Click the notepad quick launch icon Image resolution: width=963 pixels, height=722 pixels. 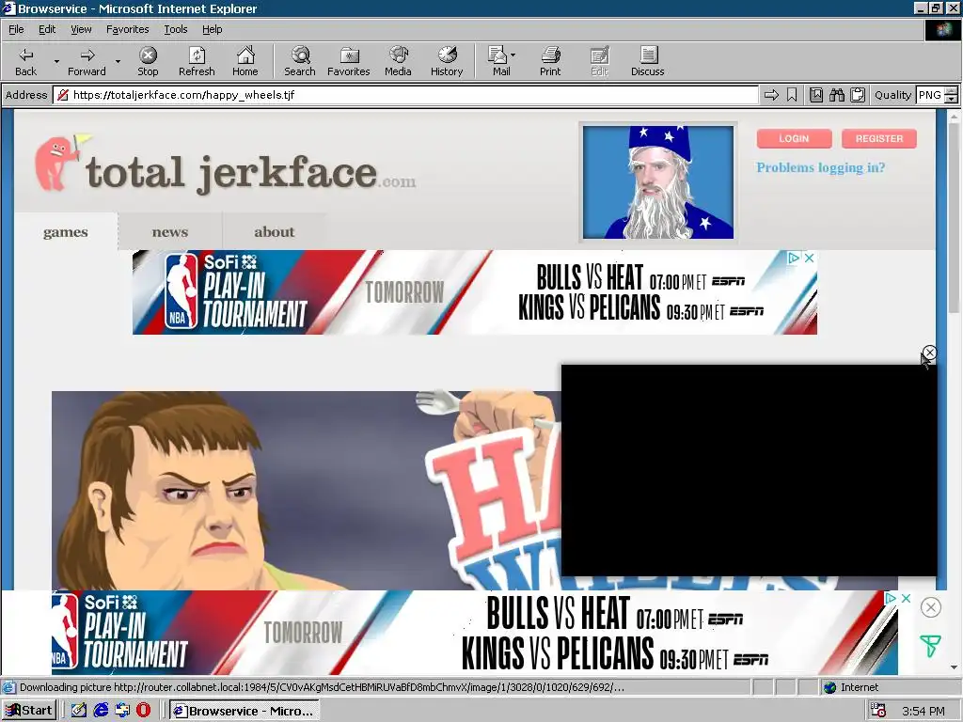click(79, 711)
